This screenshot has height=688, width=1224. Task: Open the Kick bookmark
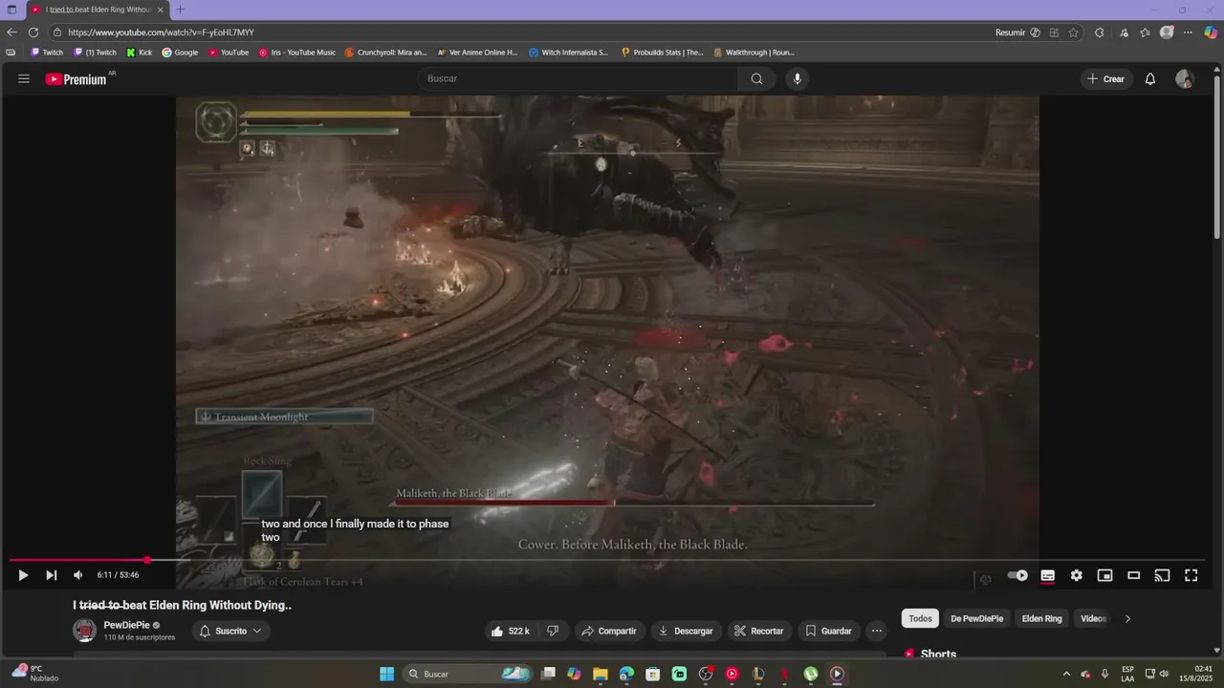[x=140, y=53]
